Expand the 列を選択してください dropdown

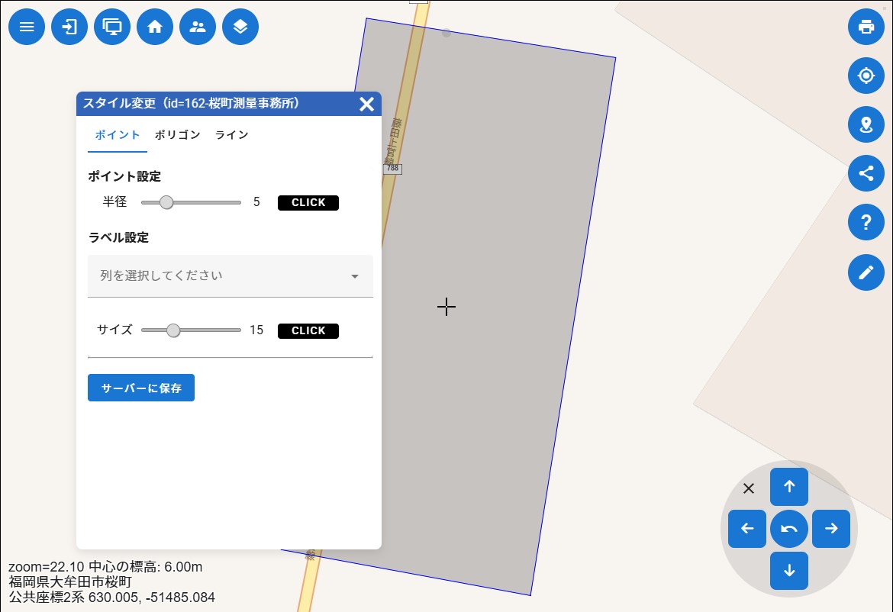coord(231,275)
